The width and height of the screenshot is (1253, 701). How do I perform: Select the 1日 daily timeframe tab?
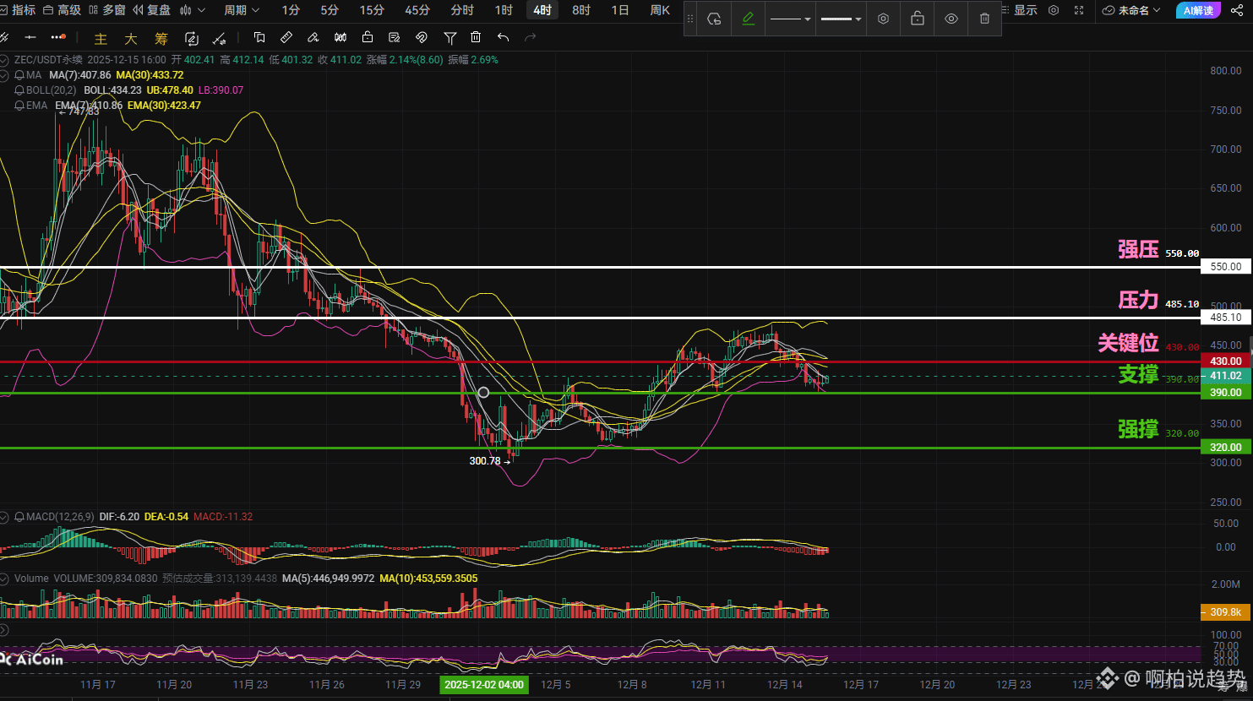[x=620, y=10]
